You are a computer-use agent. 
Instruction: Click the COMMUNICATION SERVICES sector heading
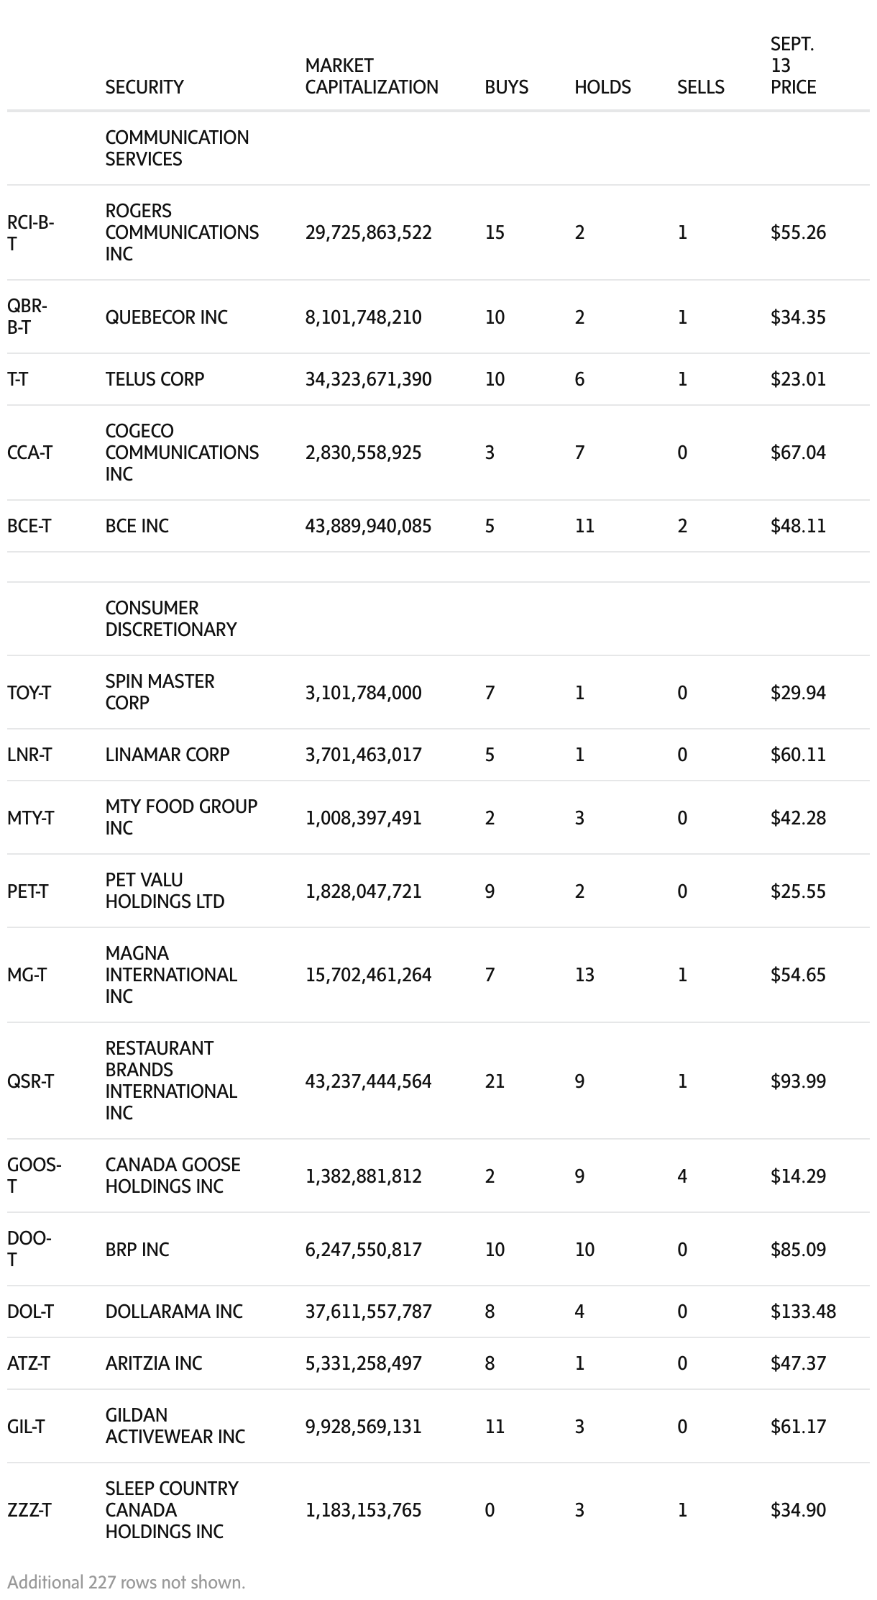[x=177, y=148]
